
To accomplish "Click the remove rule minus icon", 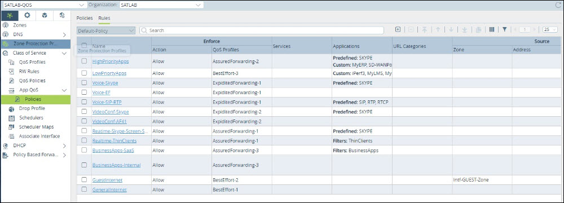I will click(411, 30).
